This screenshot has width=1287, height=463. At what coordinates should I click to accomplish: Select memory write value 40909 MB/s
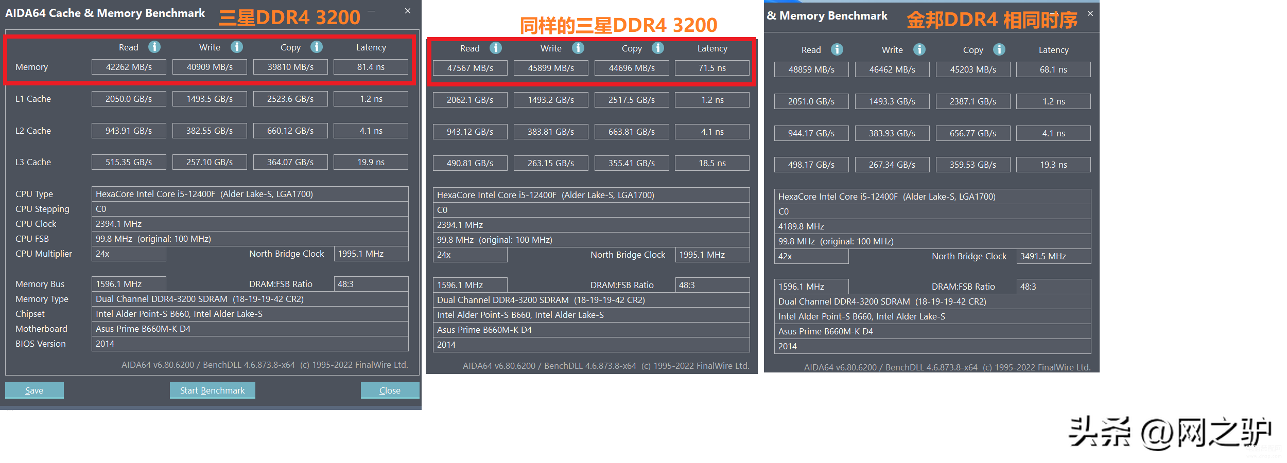pos(210,67)
